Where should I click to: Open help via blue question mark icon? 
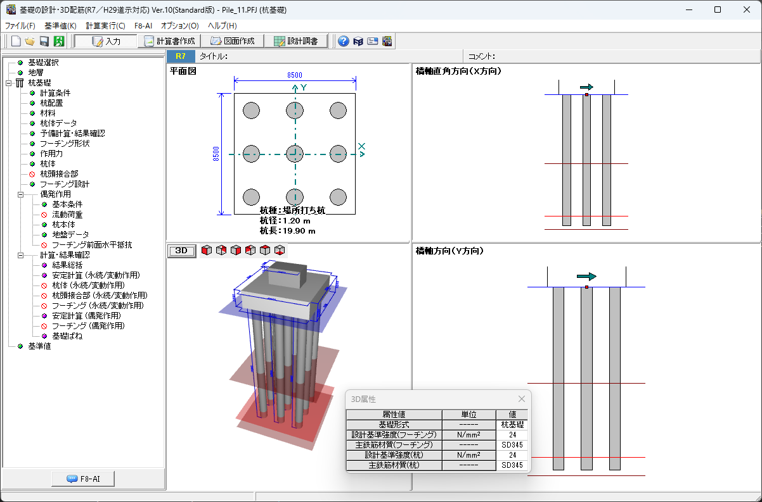pos(344,41)
